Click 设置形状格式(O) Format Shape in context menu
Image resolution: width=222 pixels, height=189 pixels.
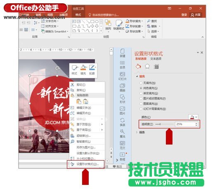tap(86, 164)
